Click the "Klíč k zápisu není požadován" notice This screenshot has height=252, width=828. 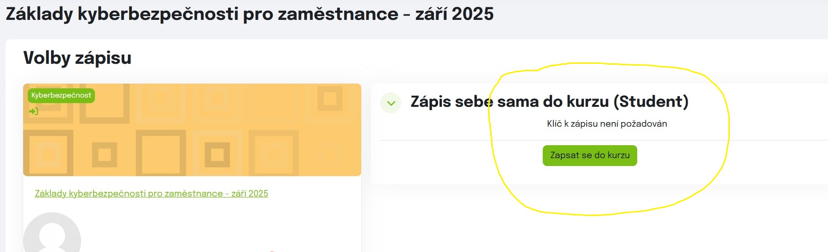(607, 124)
